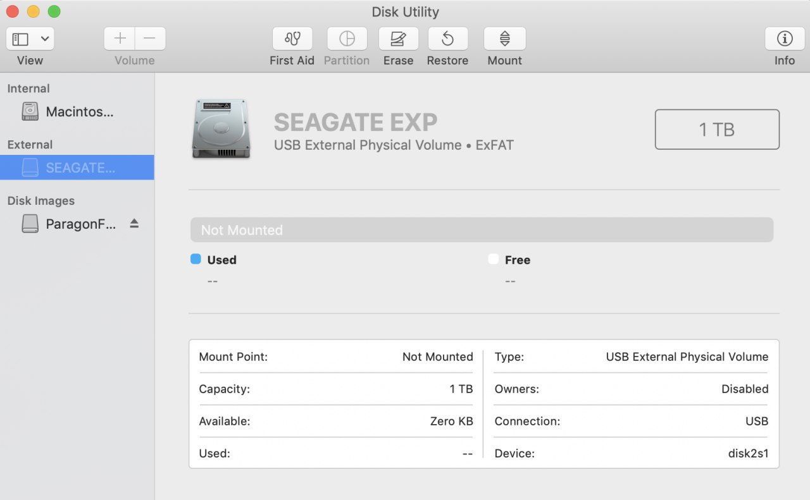Minimize the Disk Utility window
The height and width of the screenshot is (500, 810).
[33, 11]
